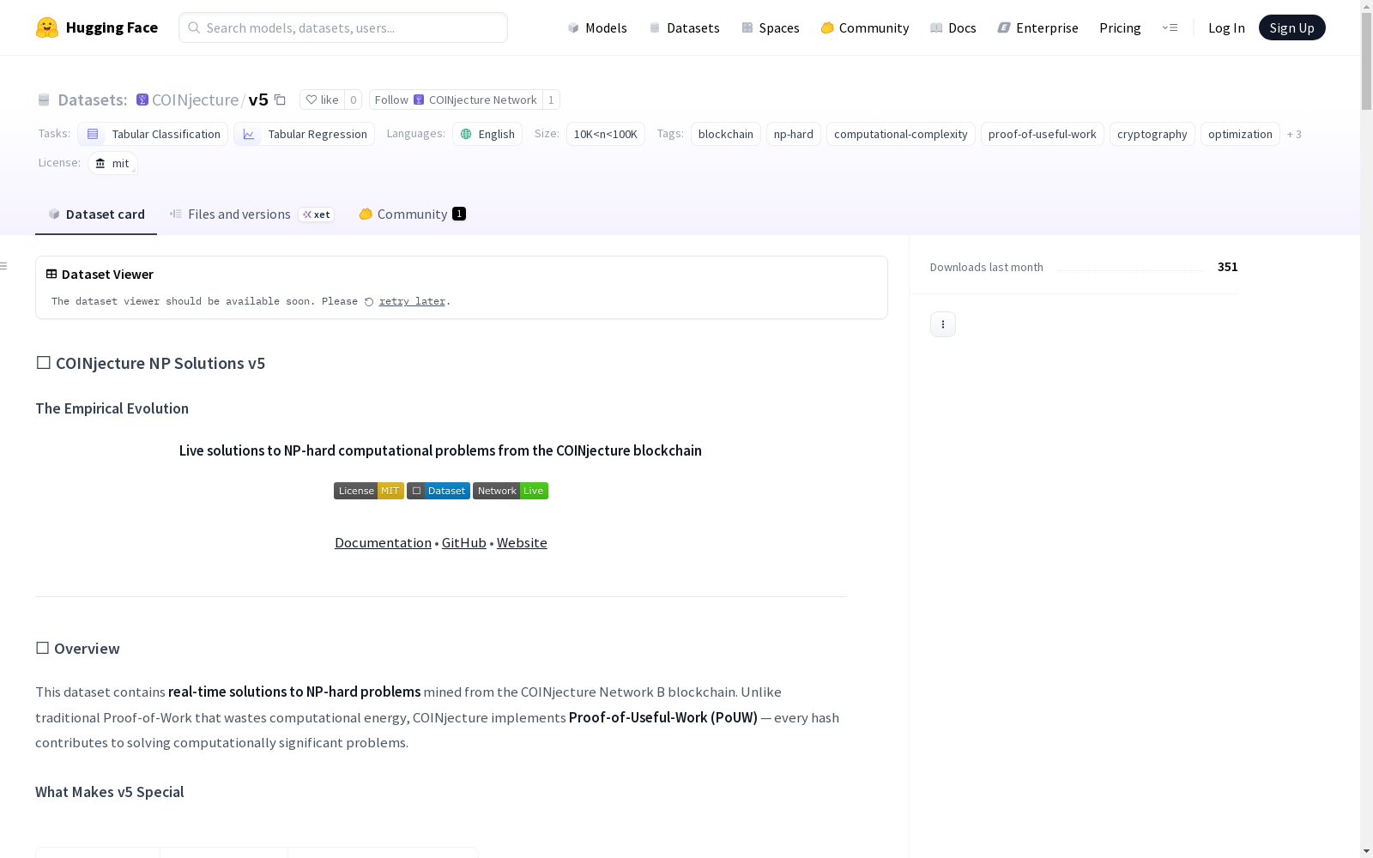Click the COINjecture NP Solutions v5 heading

pos(150,363)
